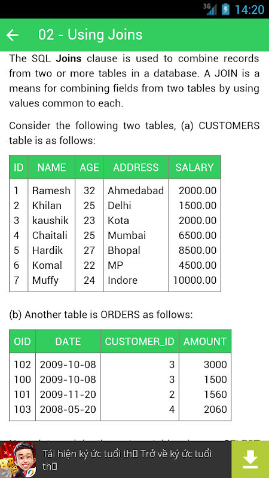Tap the DATE column header
The image size is (269, 478).
pos(68,341)
